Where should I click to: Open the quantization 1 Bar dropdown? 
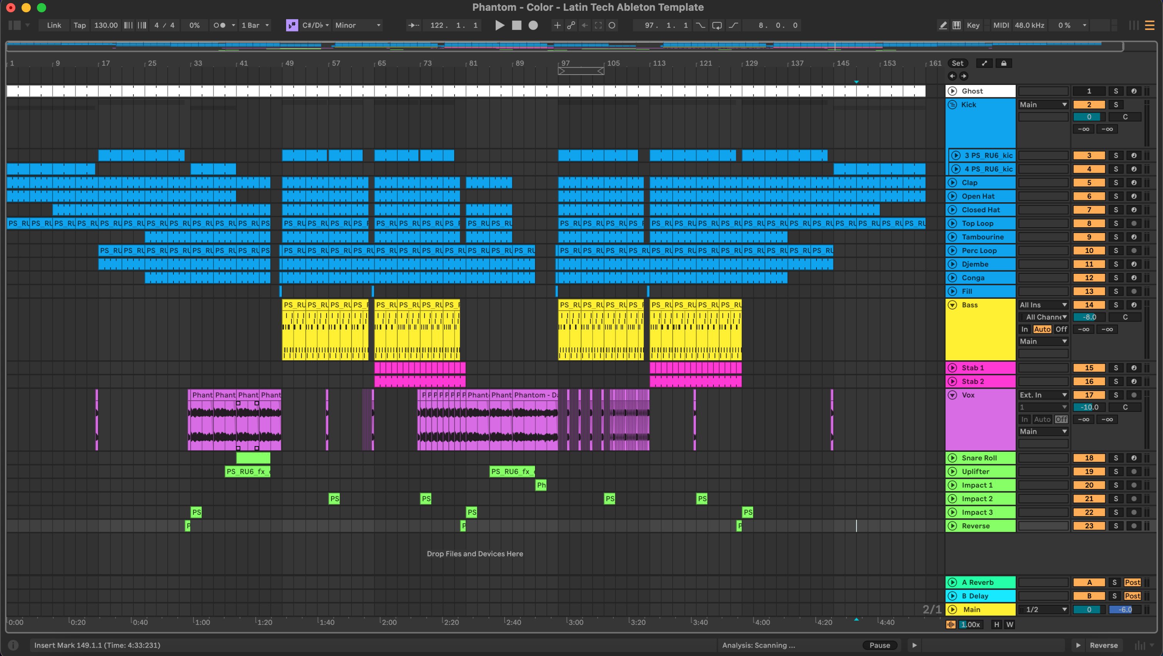(x=255, y=25)
